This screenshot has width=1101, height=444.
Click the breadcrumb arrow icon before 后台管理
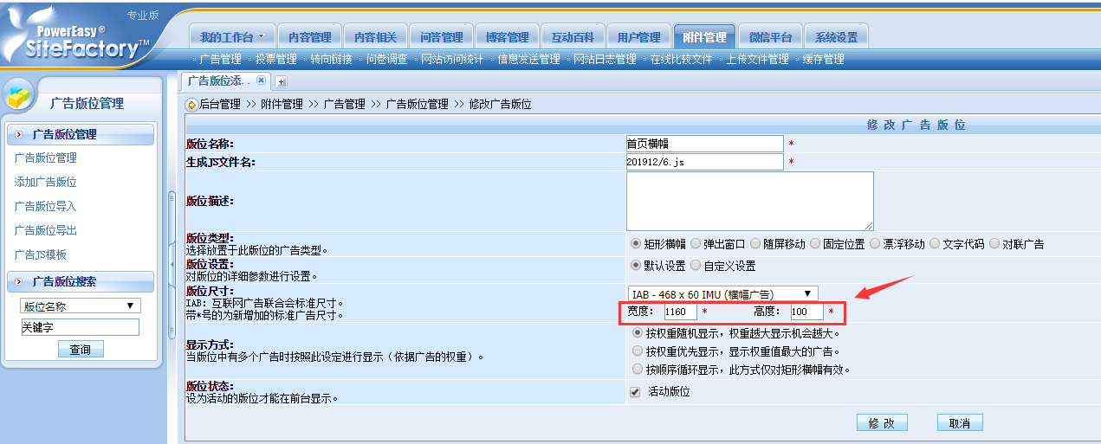click(x=191, y=104)
